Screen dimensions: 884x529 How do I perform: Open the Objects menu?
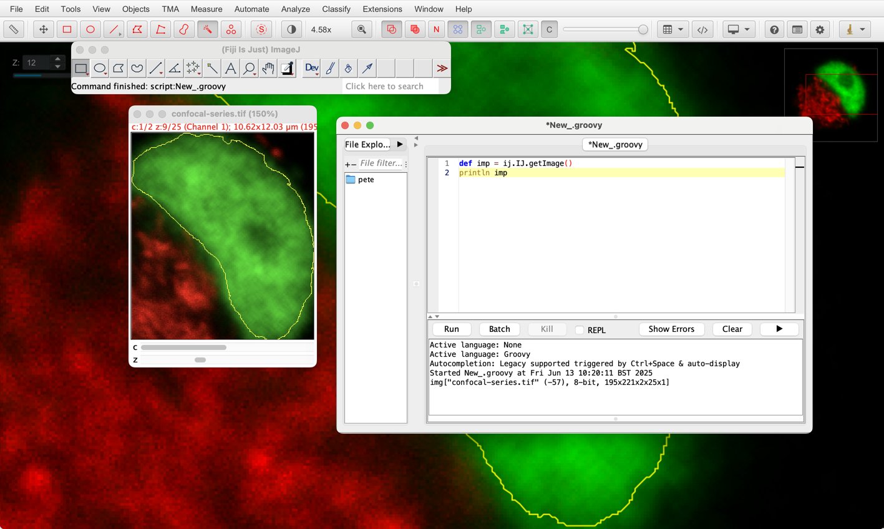point(136,9)
